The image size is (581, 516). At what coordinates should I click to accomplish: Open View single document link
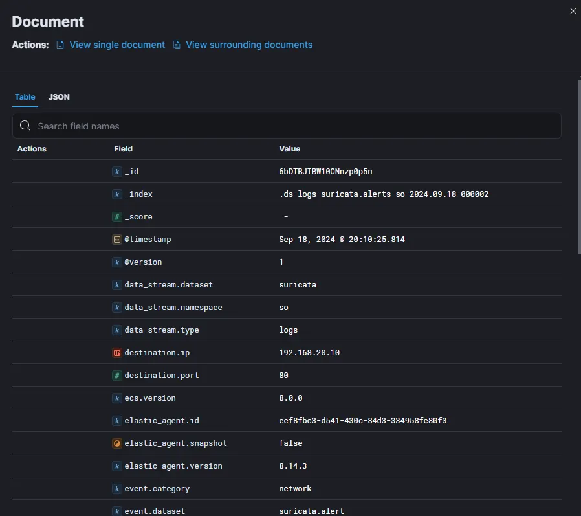tap(117, 45)
